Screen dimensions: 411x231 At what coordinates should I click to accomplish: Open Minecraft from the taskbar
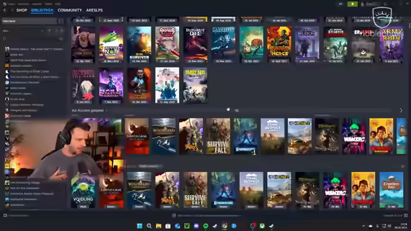[x=187, y=226]
